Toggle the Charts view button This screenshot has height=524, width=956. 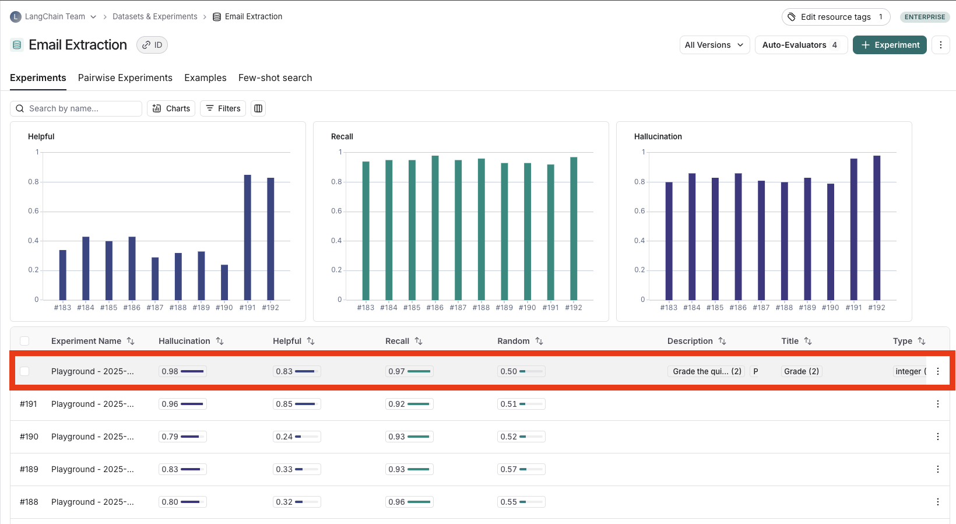click(x=171, y=108)
